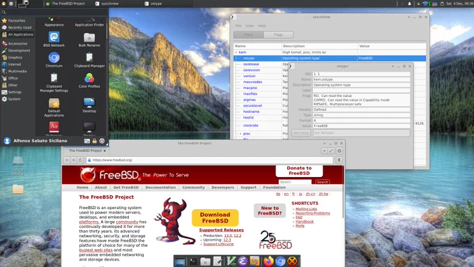
Task: Open BSD Network app from the menu
Action: pyautogui.click(x=54, y=39)
